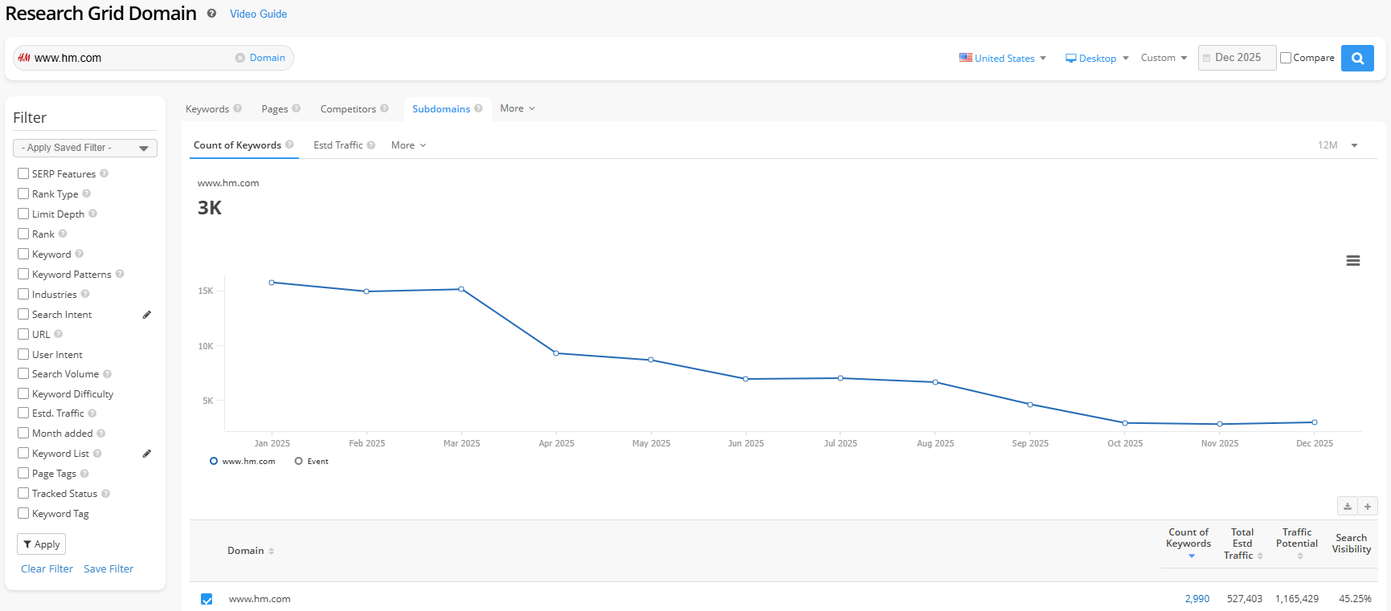This screenshot has height=611, width=1391.
Task: Open the Apply Saved Filter dropdown
Action: click(85, 148)
